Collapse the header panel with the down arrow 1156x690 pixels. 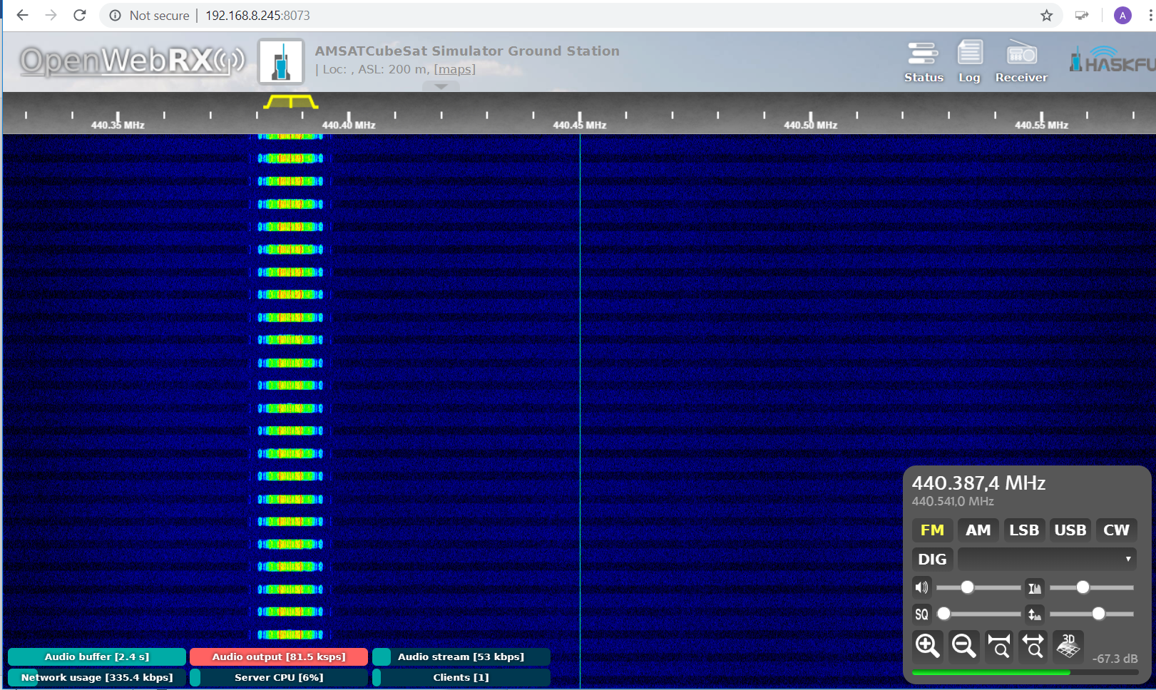pos(441,87)
